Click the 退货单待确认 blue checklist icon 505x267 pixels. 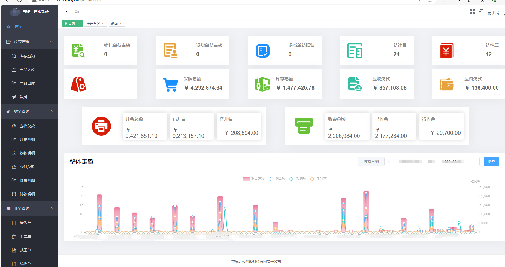(x=263, y=51)
